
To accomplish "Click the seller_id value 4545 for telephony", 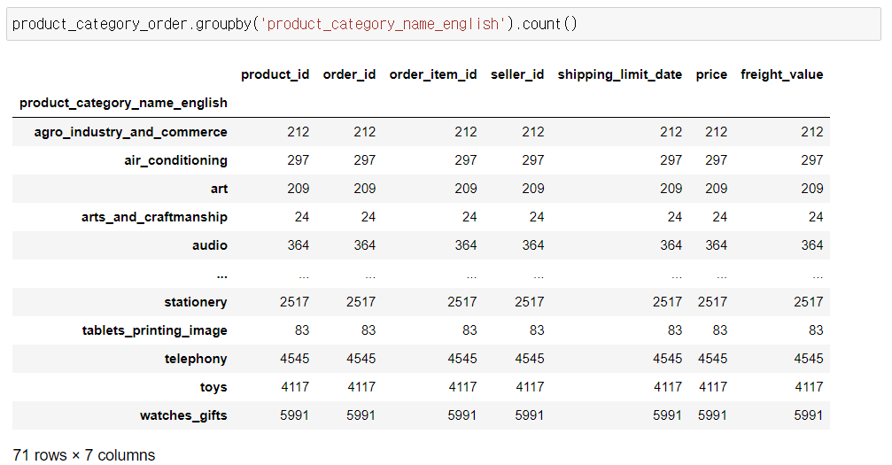I will (x=530, y=359).
